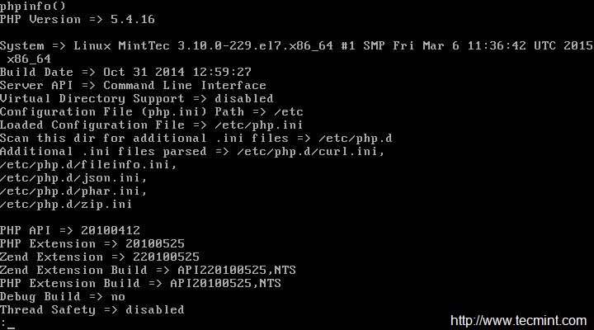Click the Virtual Directory Support line
The width and height of the screenshot is (594, 330).
[x=137, y=98]
